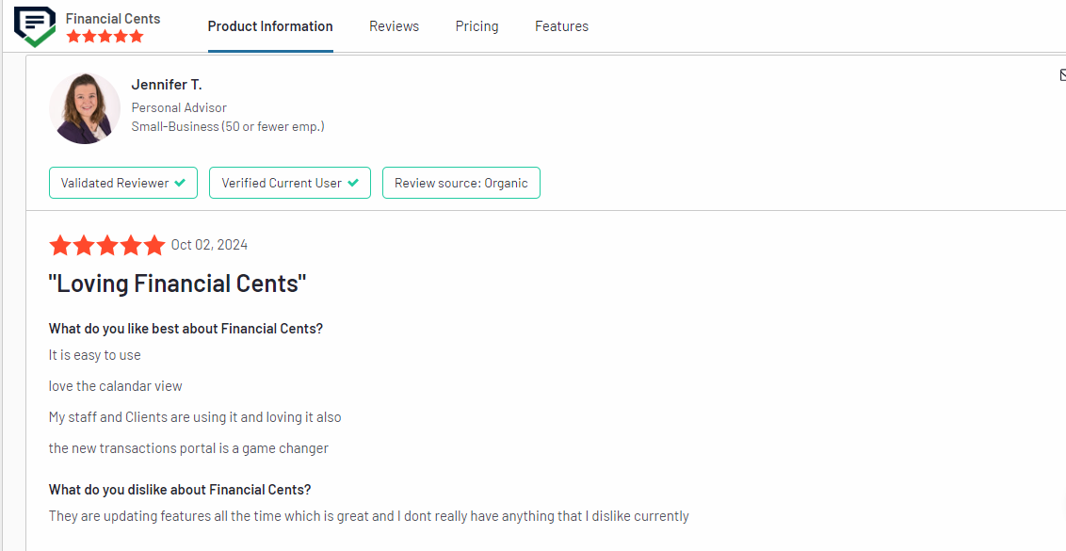The width and height of the screenshot is (1066, 551).
Task: Click "Personal Advisor" job title text
Action: [179, 107]
